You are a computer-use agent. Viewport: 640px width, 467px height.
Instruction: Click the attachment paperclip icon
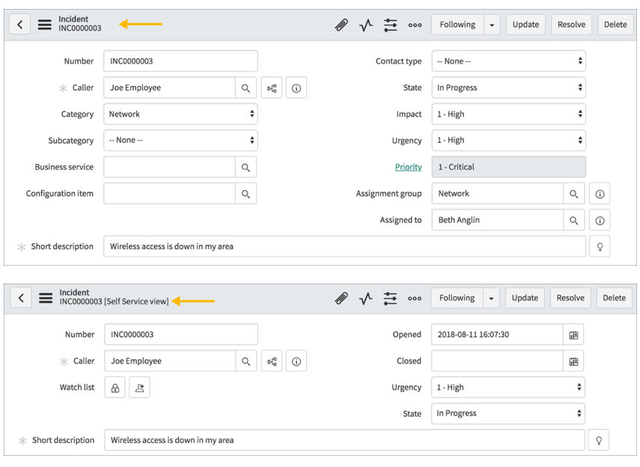[341, 25]
